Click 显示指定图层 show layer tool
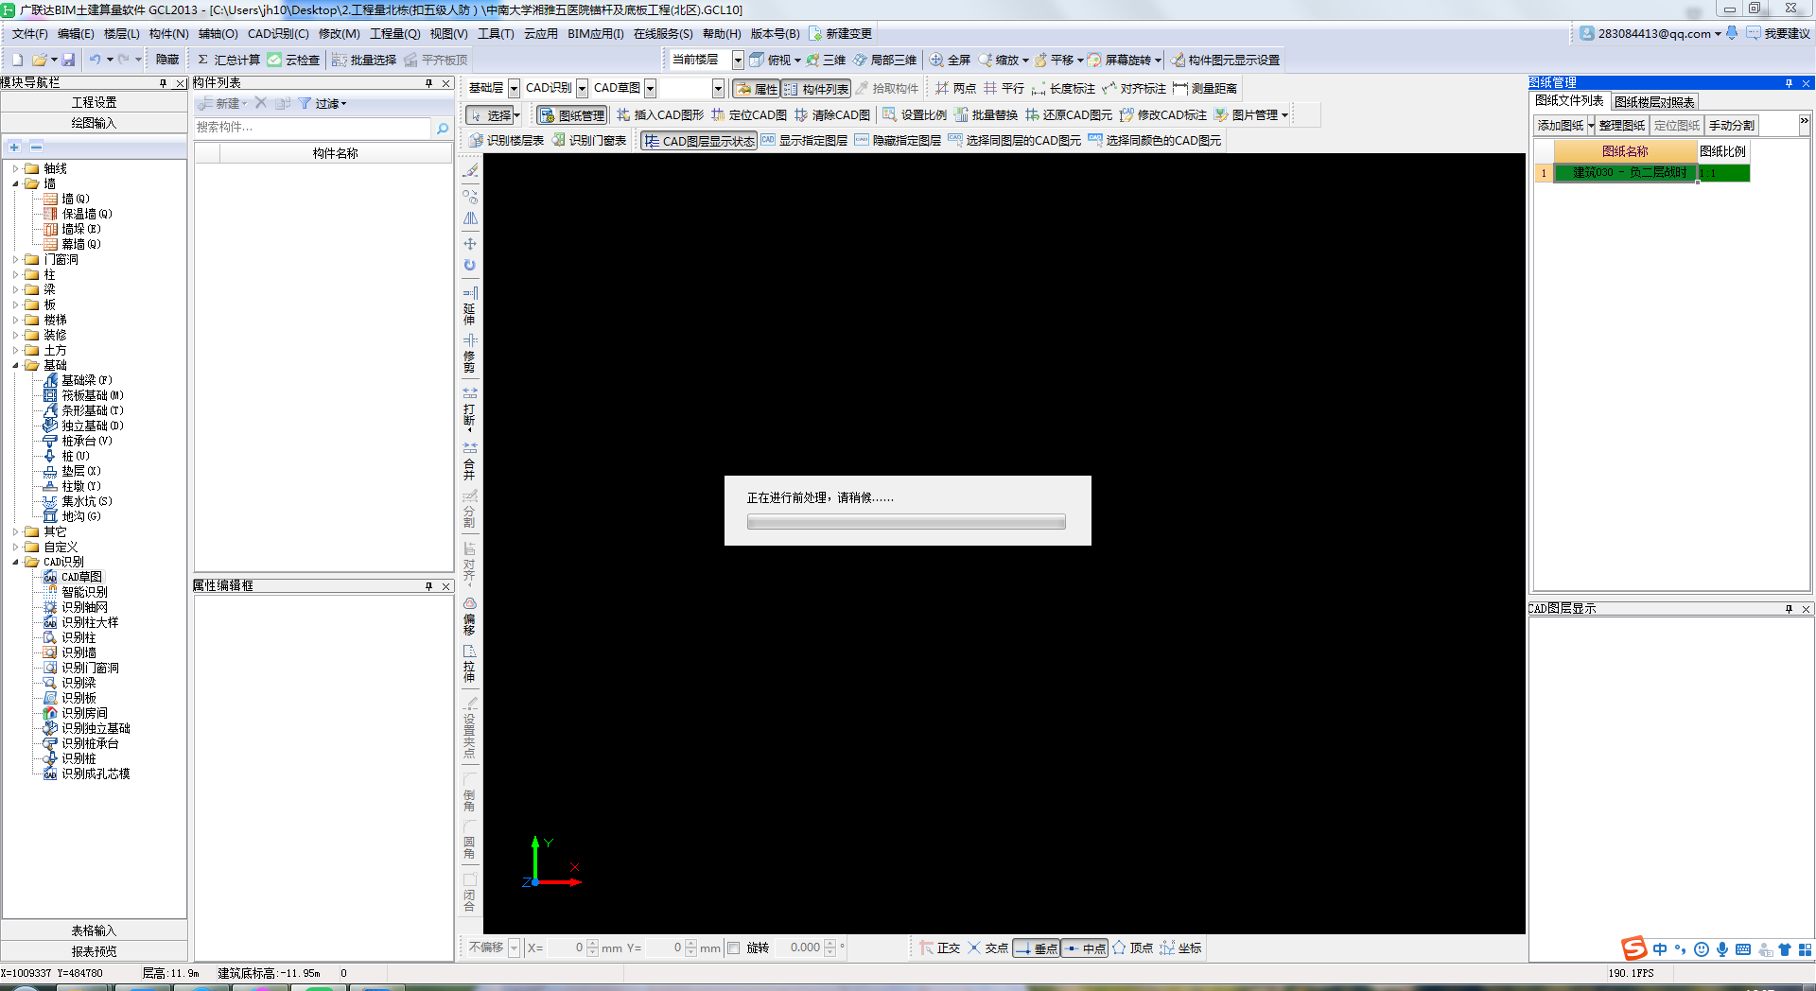Viewport: 1816px width, 991px height. coord(804,140)
